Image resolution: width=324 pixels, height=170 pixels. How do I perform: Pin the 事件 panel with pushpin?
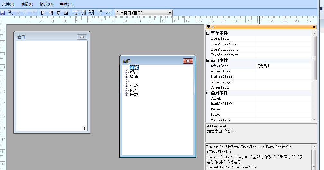point(314,27)
